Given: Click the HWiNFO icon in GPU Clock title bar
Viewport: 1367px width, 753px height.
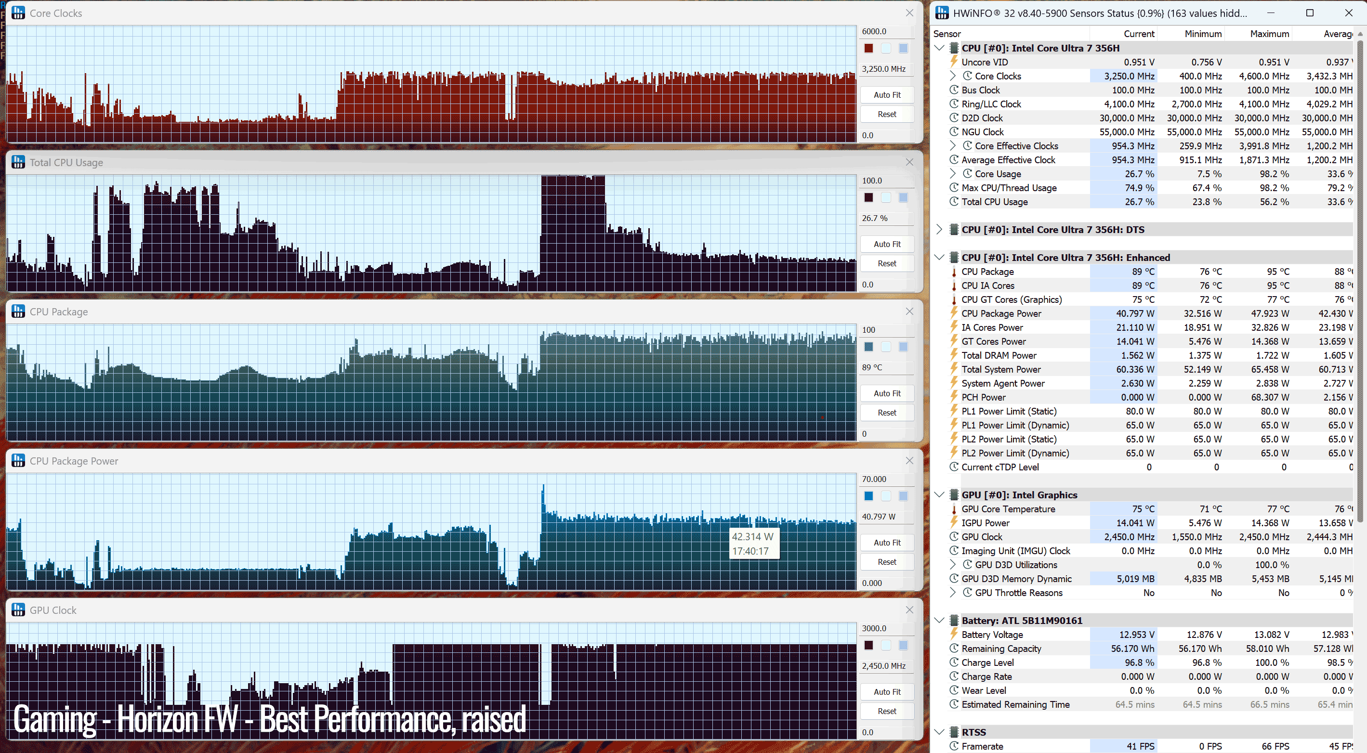Looking at the screenshot, I should coord(18,610).
